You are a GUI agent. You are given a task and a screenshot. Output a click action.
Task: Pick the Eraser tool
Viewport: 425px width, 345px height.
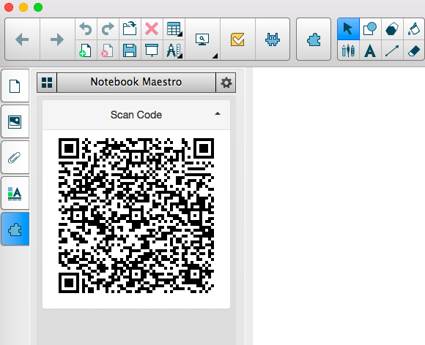(x=413, y=50)
